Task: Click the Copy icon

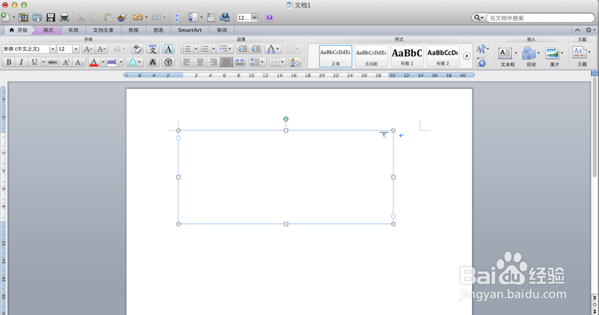Action: (x=94, y=17)
